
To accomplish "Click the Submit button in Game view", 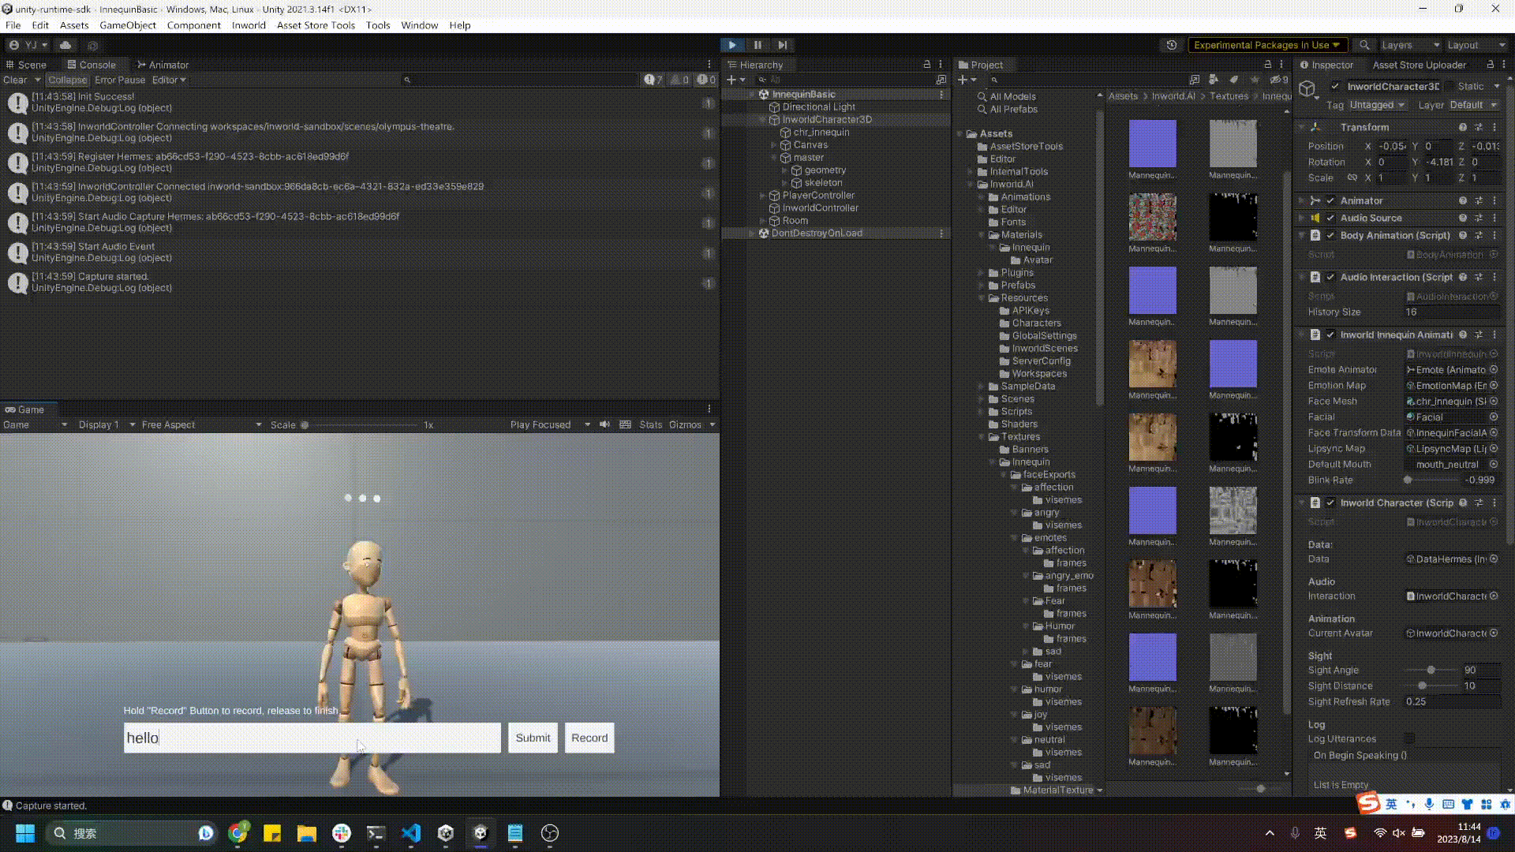I will tap(533, 738).
